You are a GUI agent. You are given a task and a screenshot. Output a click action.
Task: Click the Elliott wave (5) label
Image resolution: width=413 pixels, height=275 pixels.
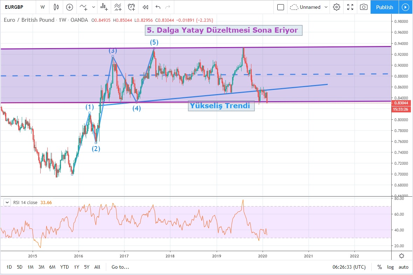pyautogui.click(x=154, y=42)
